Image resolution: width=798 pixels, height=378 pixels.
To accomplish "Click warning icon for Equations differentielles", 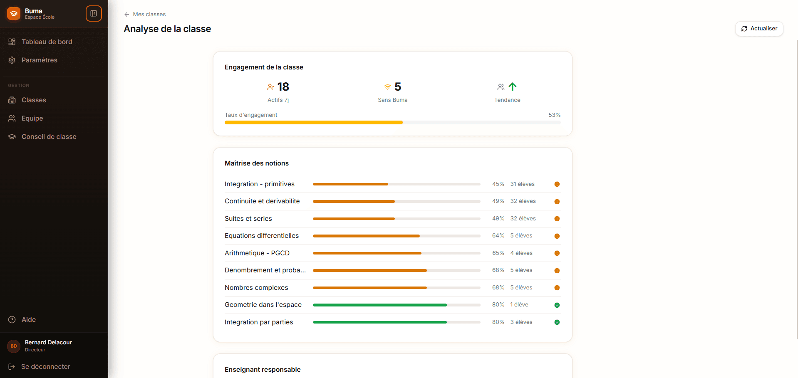I will point(557,236).
